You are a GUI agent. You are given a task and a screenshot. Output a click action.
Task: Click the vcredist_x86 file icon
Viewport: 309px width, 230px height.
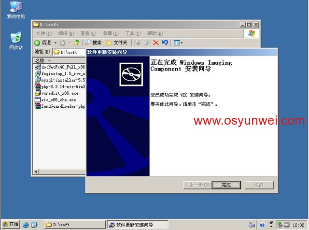pos(38,93)
